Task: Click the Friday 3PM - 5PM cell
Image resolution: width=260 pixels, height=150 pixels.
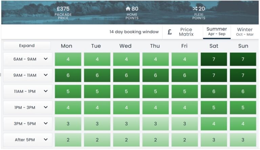Action: coord(185,124)
